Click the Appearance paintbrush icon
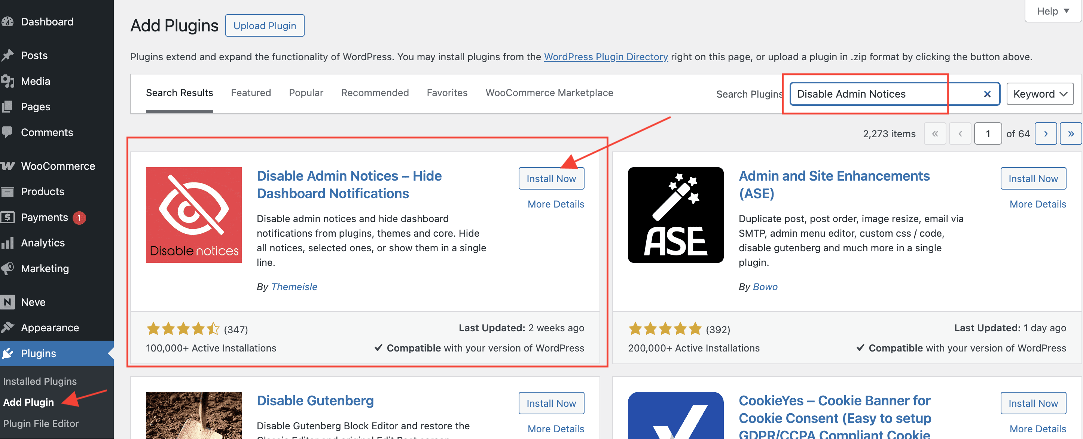Screen dimensions: 1083x439 click(7, 328)
